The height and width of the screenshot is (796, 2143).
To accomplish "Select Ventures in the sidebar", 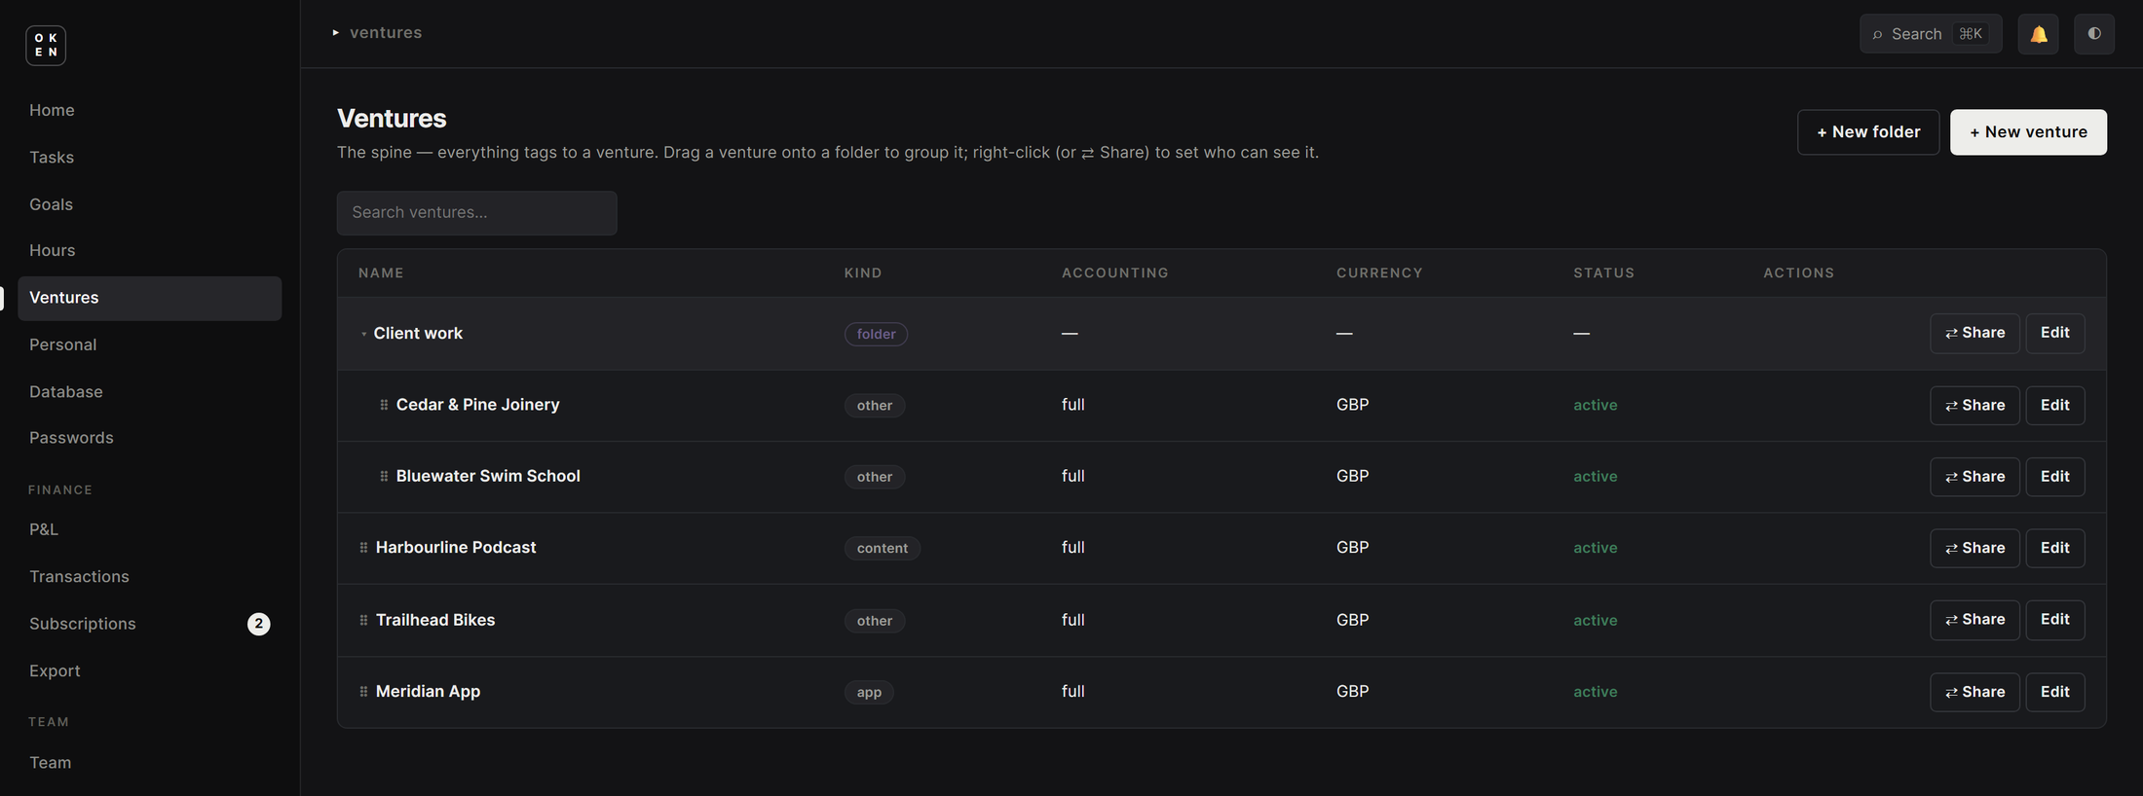I will coord(150,298).
